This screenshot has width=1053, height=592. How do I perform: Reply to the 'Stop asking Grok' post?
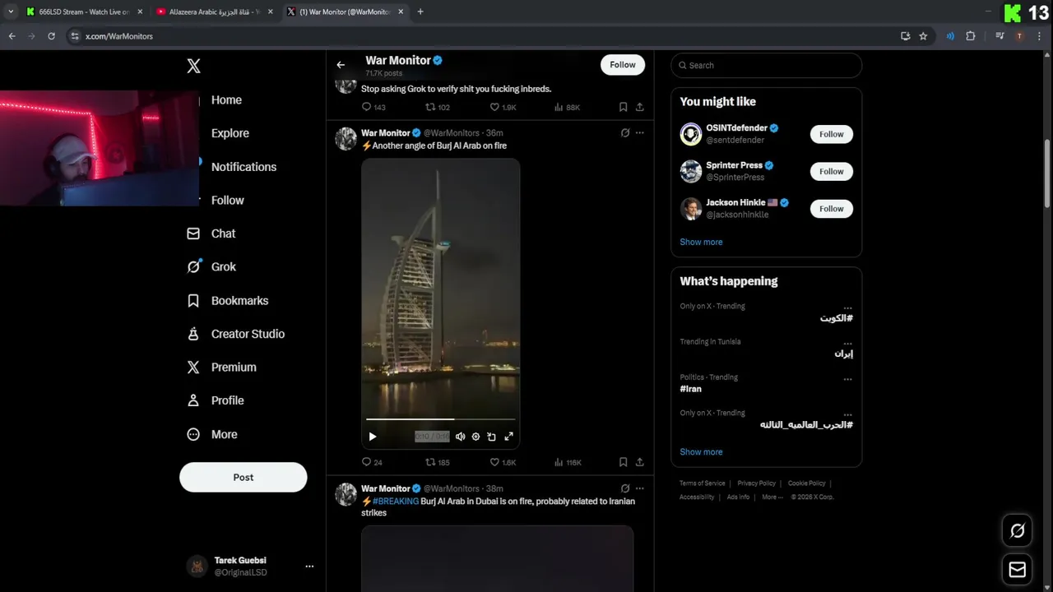click(x=373, y=107)
